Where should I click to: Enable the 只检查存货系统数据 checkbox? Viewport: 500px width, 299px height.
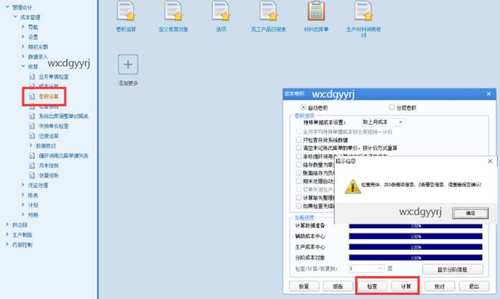tap(299, 140)
